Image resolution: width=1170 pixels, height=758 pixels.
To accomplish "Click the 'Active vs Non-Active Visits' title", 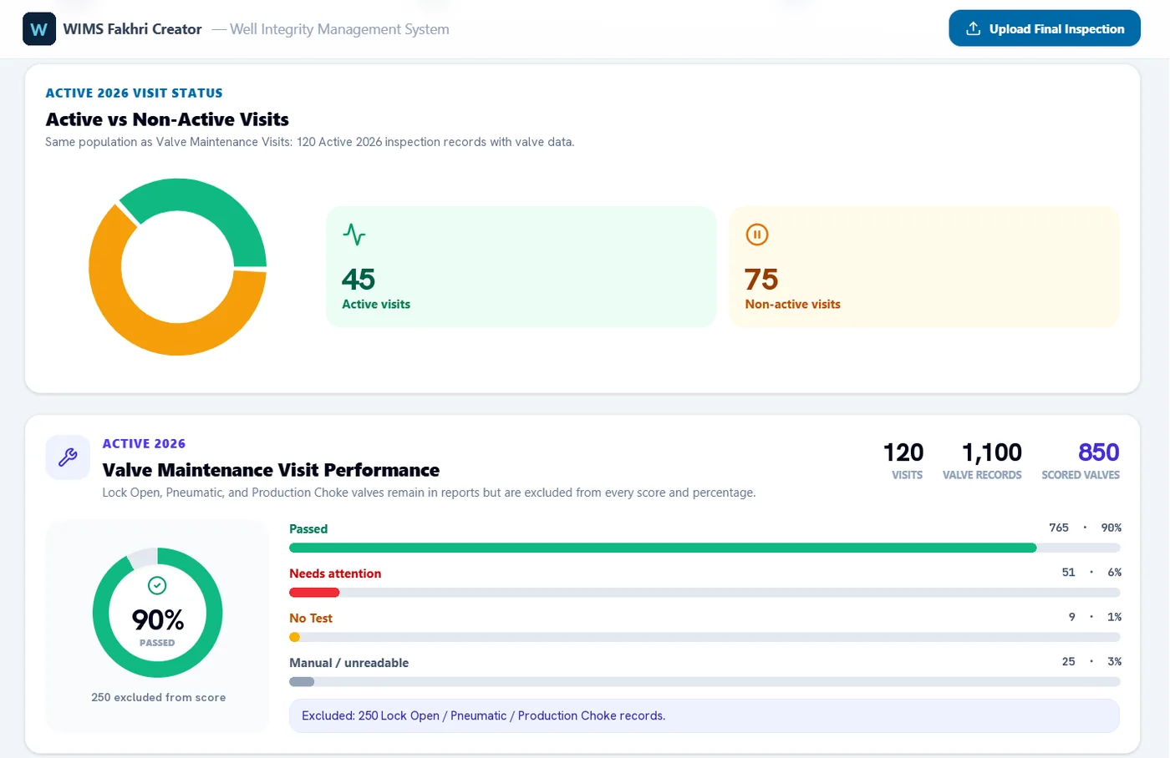I will [167, 119].
